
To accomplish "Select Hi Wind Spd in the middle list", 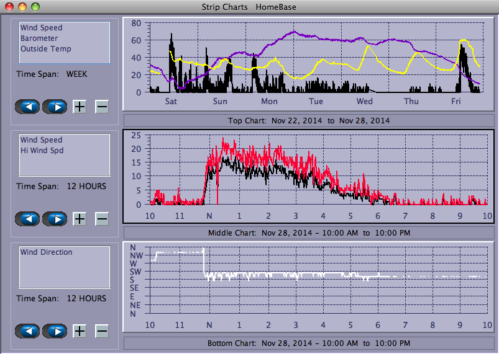I will 42,151.
